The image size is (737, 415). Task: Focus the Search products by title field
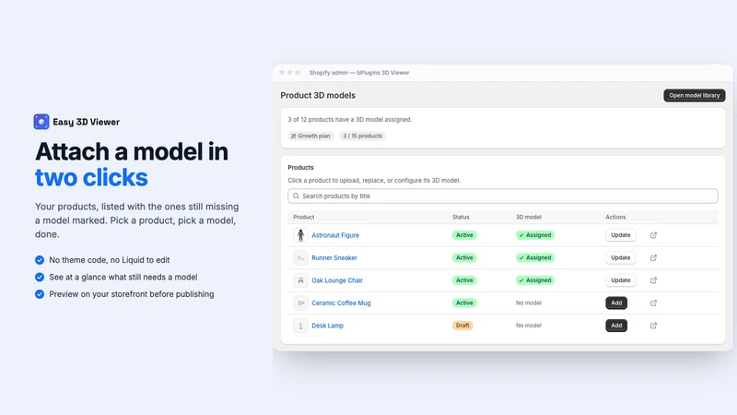tap(502, 196)
